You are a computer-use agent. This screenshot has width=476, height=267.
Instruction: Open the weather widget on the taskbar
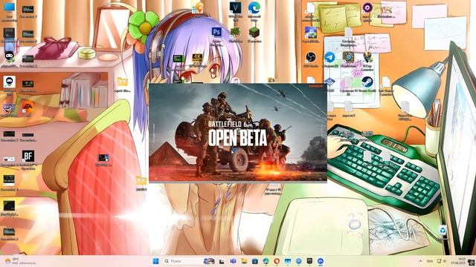click(x=19, y=261)
